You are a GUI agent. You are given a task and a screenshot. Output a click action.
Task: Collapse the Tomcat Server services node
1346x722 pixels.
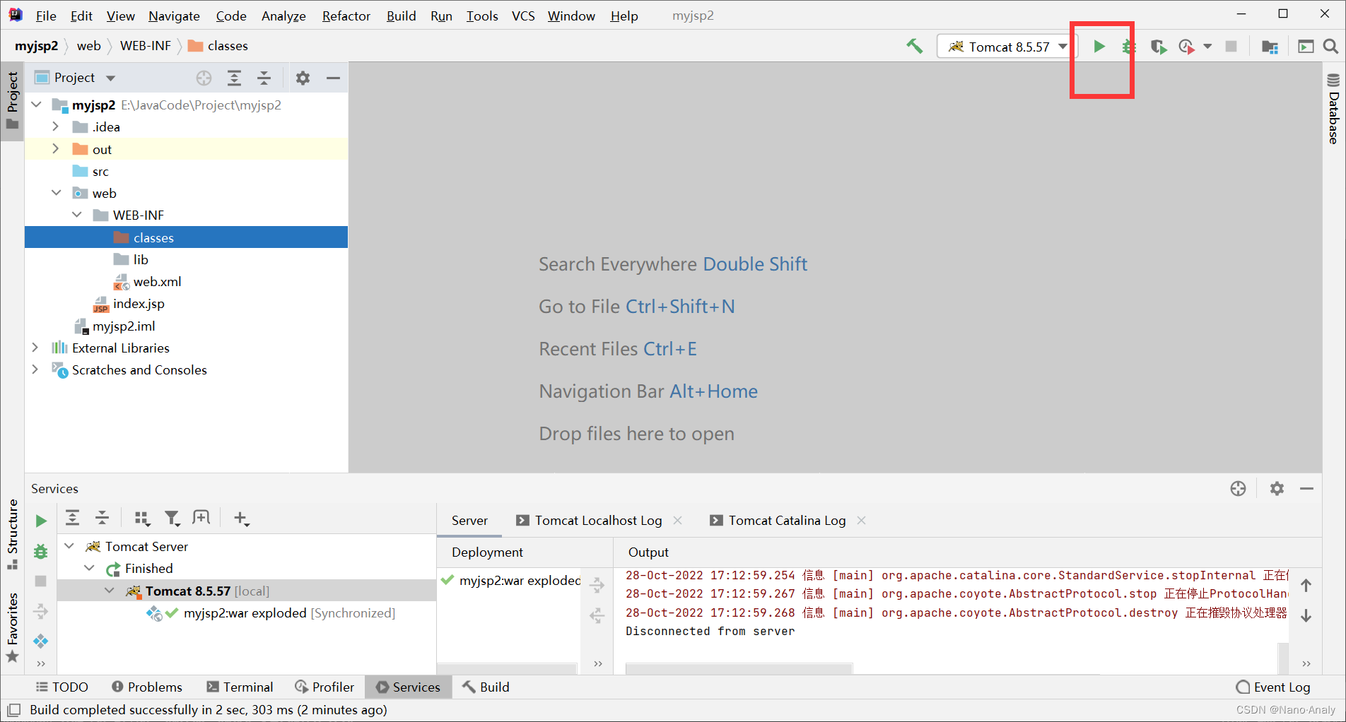69,546
